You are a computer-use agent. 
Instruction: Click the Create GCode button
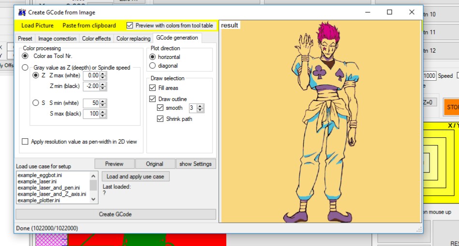(x=116, y=214)
